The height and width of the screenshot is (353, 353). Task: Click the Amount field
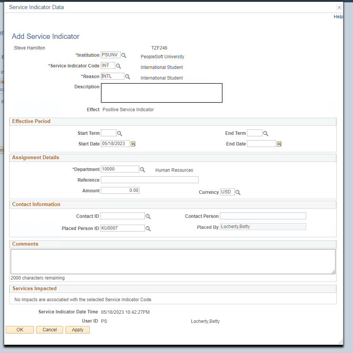click(x=120, y=190)
